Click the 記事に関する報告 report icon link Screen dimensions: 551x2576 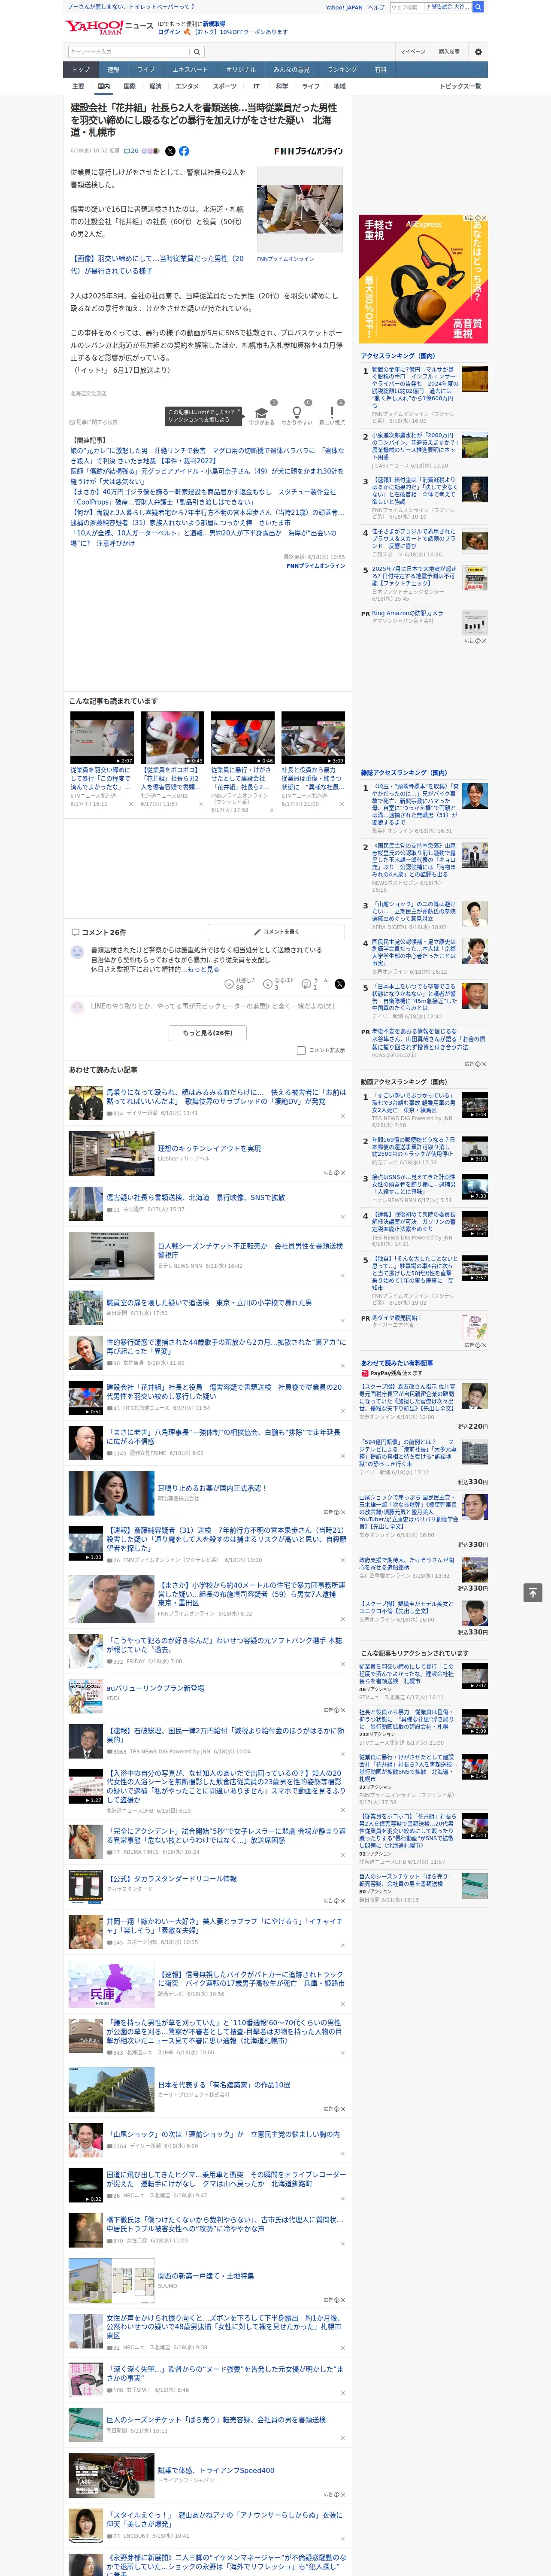[x=94, y=422]
